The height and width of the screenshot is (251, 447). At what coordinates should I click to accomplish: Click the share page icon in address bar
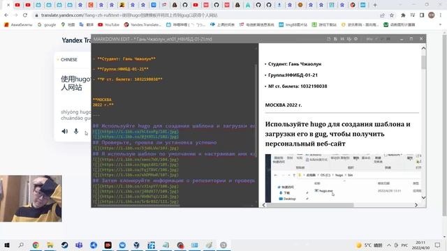tap(382, 15)
